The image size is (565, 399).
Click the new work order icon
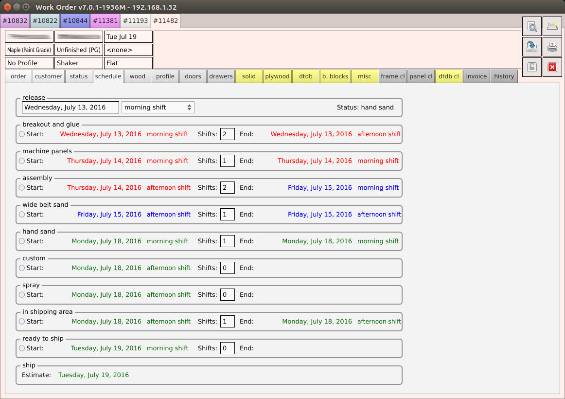[552, 27]
